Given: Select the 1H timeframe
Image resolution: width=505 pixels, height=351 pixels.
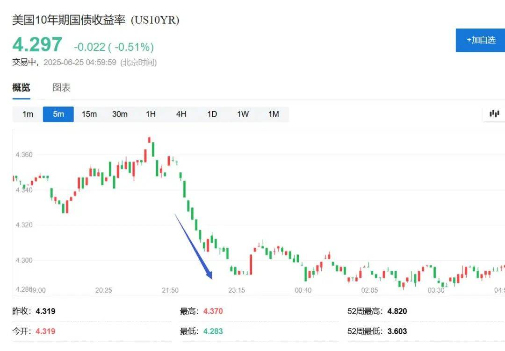Looking at the screenshot, I should [150, 114].
